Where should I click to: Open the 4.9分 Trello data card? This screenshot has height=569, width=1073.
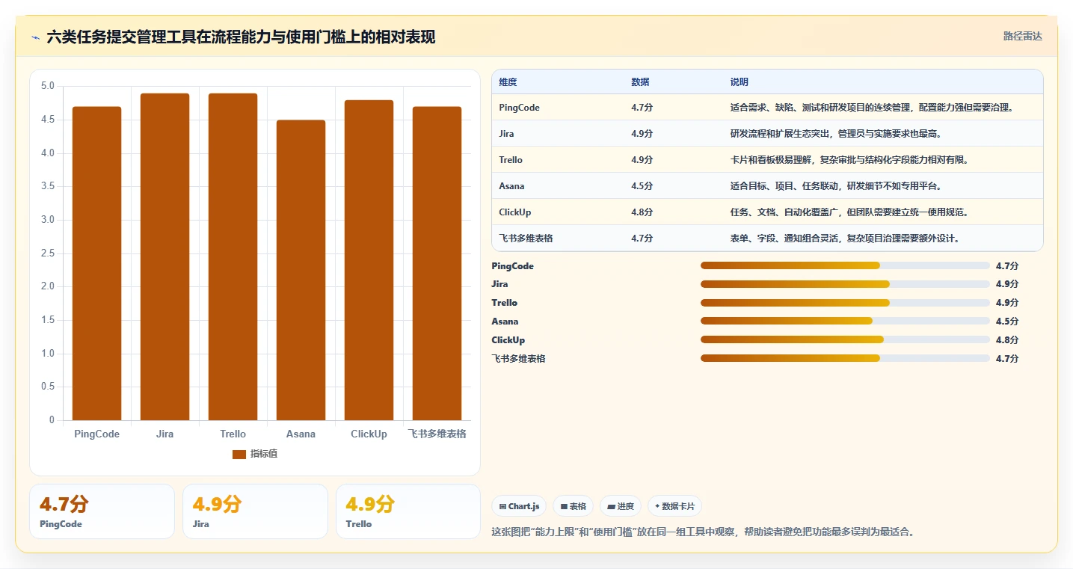coord(408,511)
